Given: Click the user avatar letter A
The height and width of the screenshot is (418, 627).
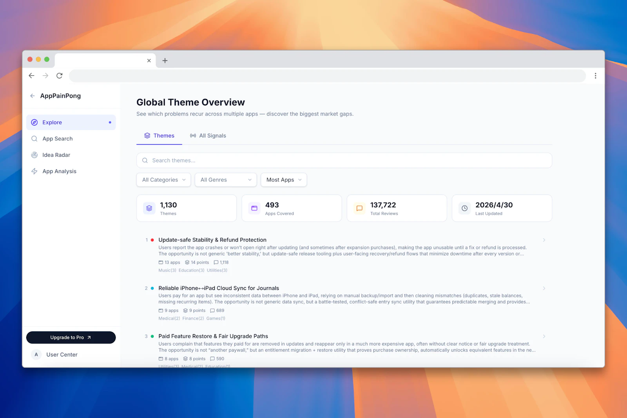Looking at the screenshot, I should pos(36,355).
